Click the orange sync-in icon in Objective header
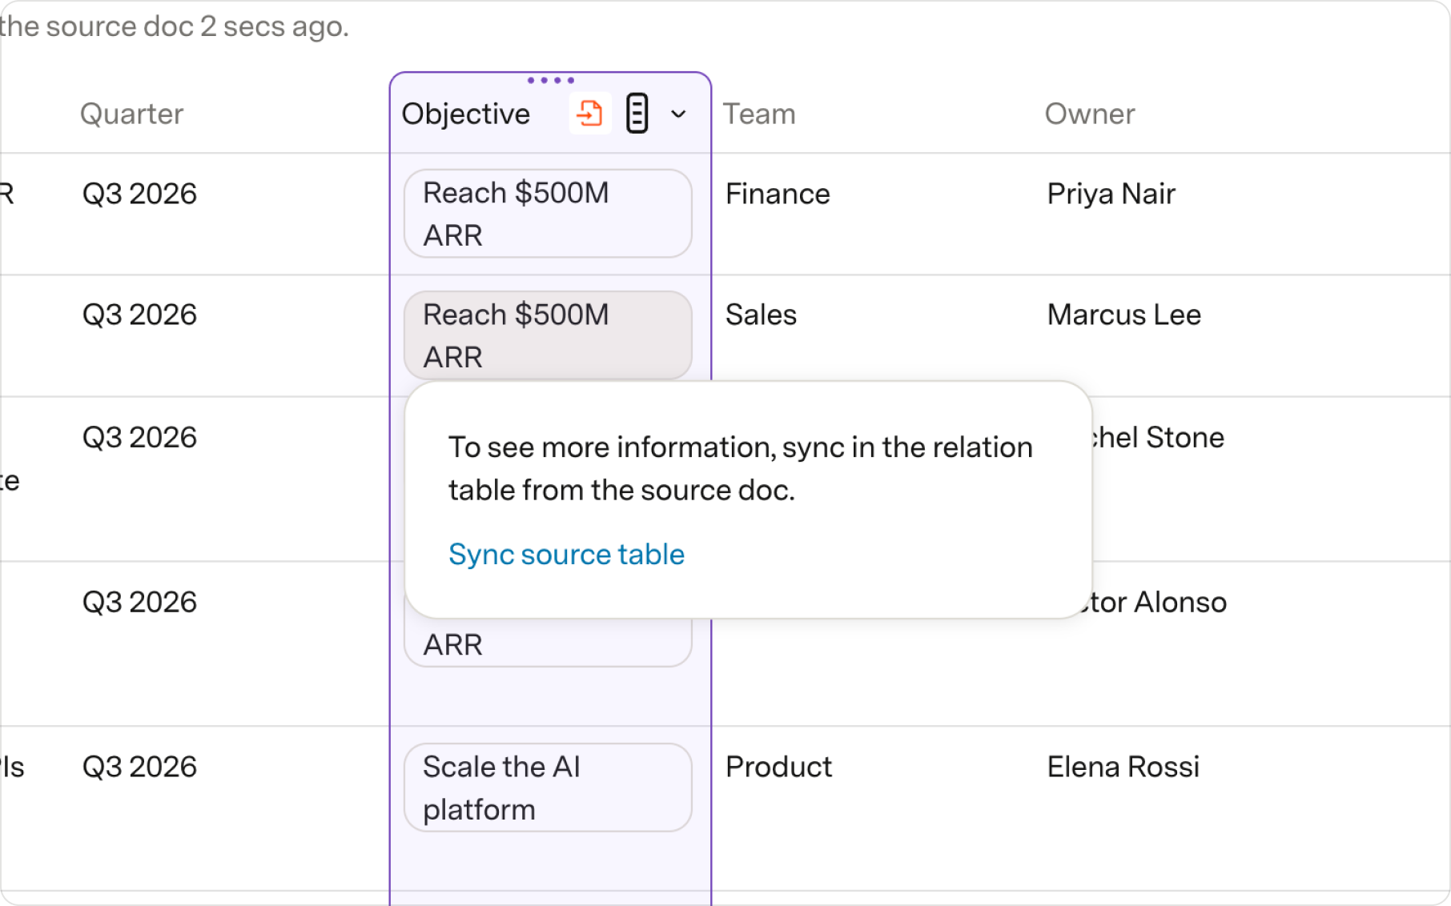The height and width of the screenshot is (906, 1451). click(x=590, y=114)
